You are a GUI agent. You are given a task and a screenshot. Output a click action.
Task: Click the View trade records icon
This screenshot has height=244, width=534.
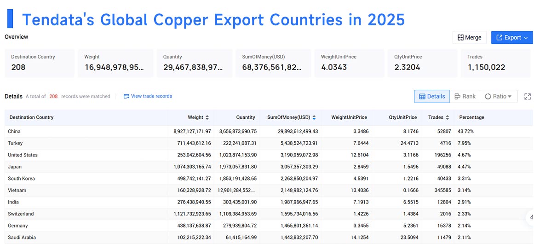tap(126, 96)
